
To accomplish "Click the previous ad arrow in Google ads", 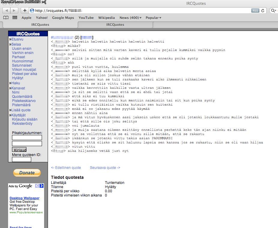I will click(37, 186).
